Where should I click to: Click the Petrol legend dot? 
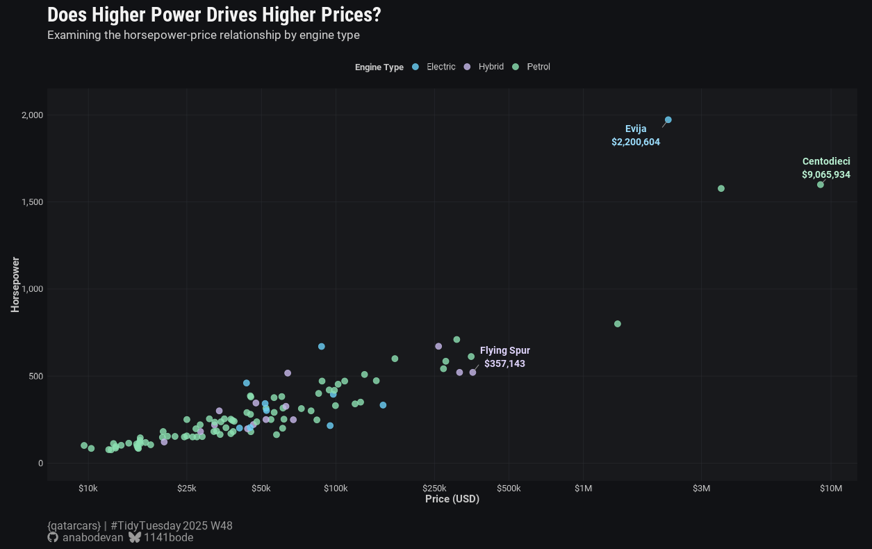(x=516, y=67)
